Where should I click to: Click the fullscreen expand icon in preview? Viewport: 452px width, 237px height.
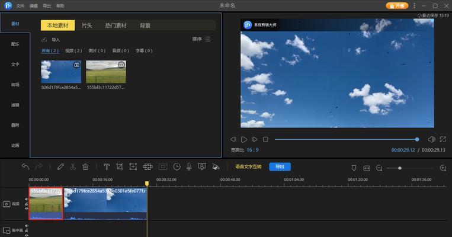443,140
